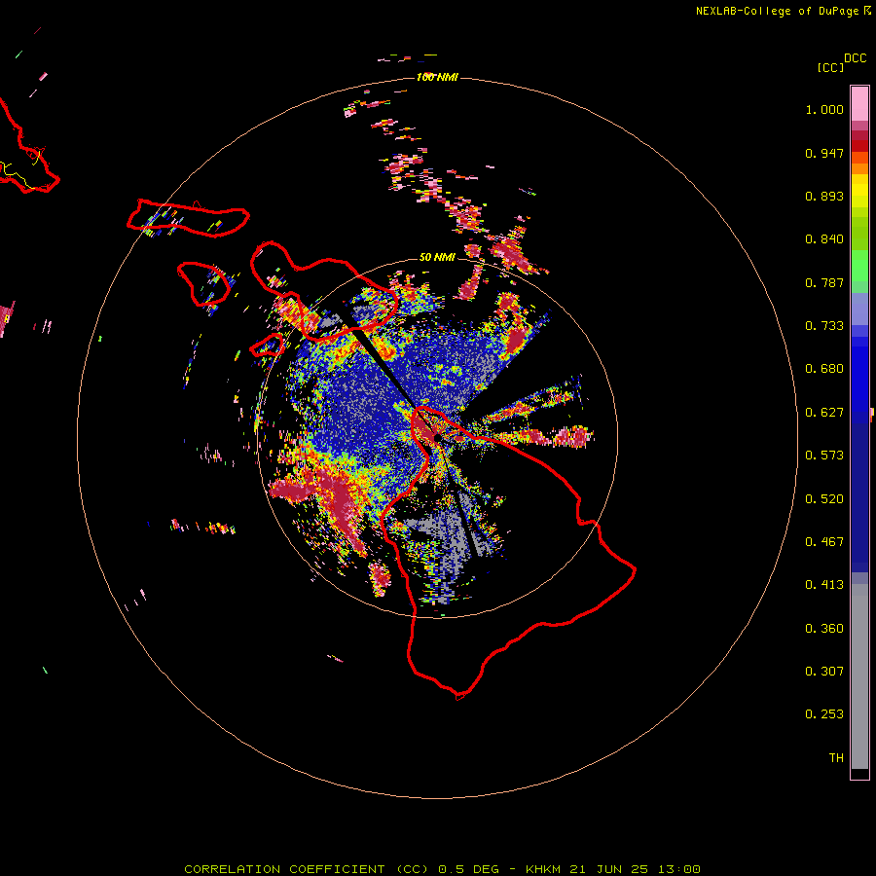Click the TH threshold label
This screenshot has width=876, height=876.
point(836,758)
